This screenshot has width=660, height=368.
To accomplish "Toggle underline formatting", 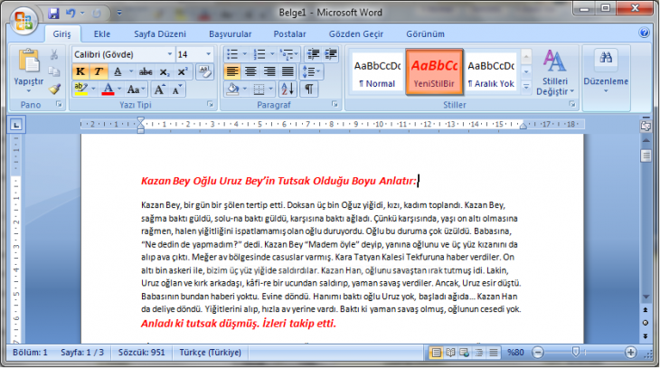I will (x=118, y=72).
